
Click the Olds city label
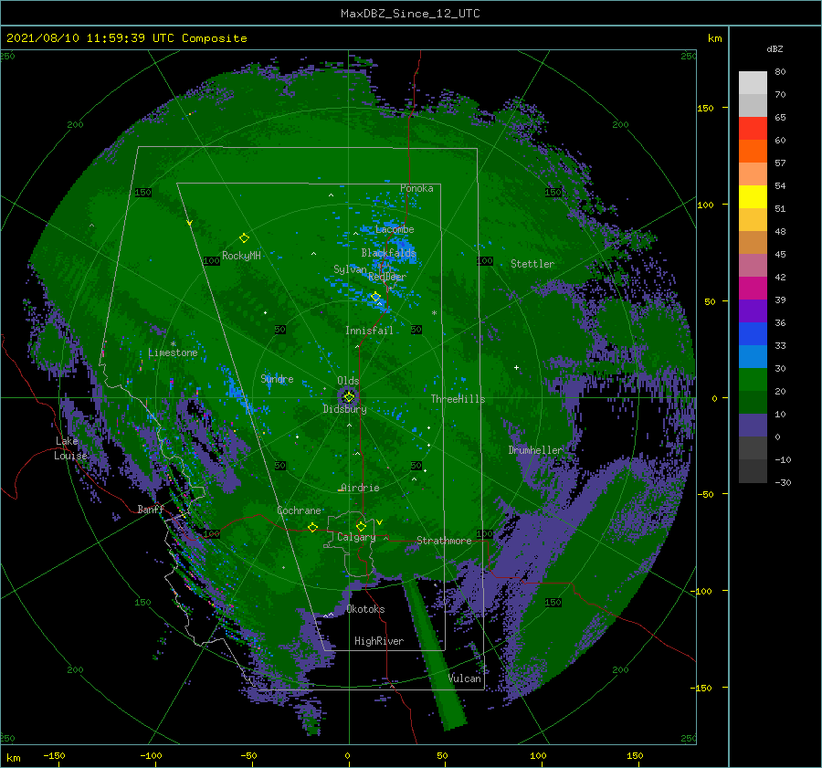point(348,381)
